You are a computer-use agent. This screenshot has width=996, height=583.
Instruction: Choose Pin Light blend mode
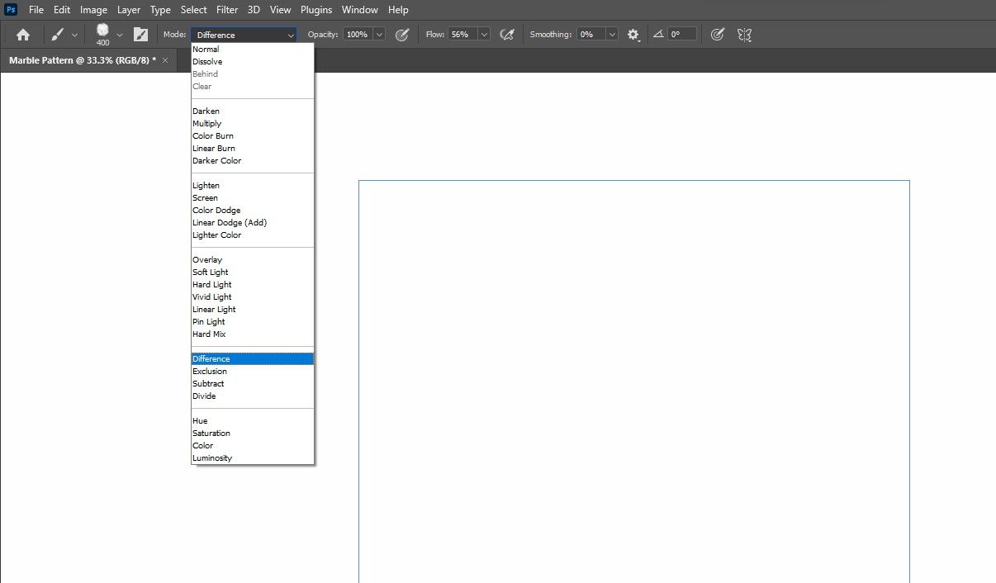[x=253, y=322]
